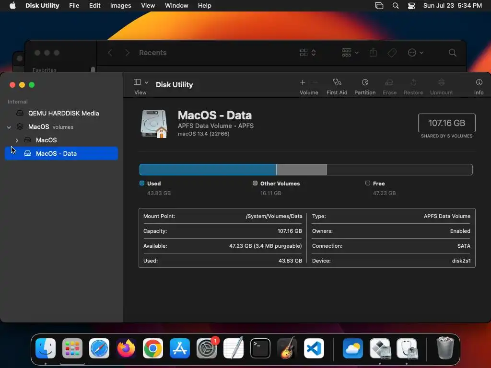Open the Window menu
The width and height of the screenshot is (491, 368).
(176, 6)
